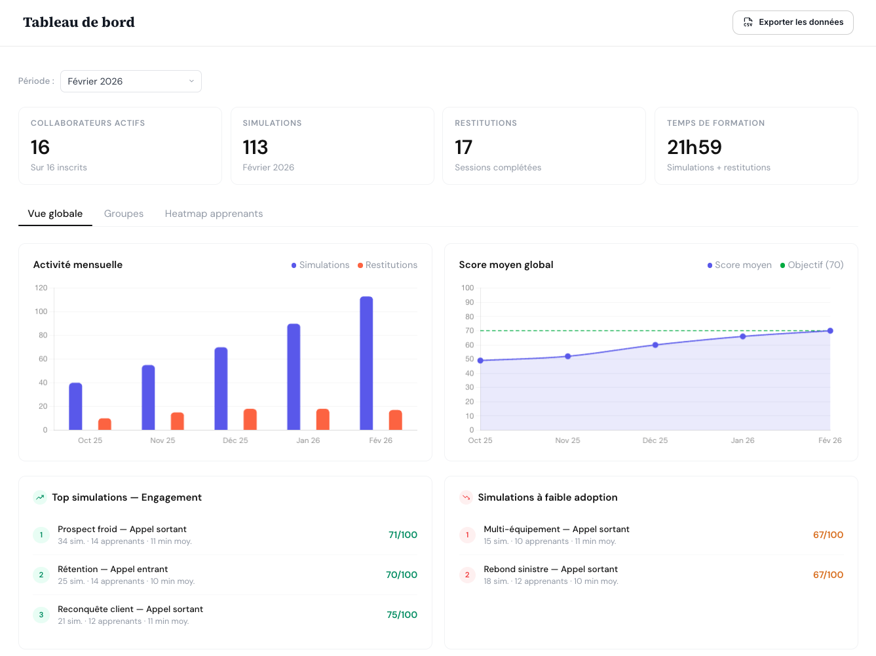Toggle the Simulations legend in Activité mensuelle

point(320,265)
